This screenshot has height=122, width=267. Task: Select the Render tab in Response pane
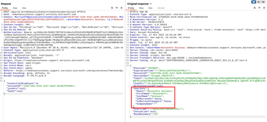coord(161,8)
